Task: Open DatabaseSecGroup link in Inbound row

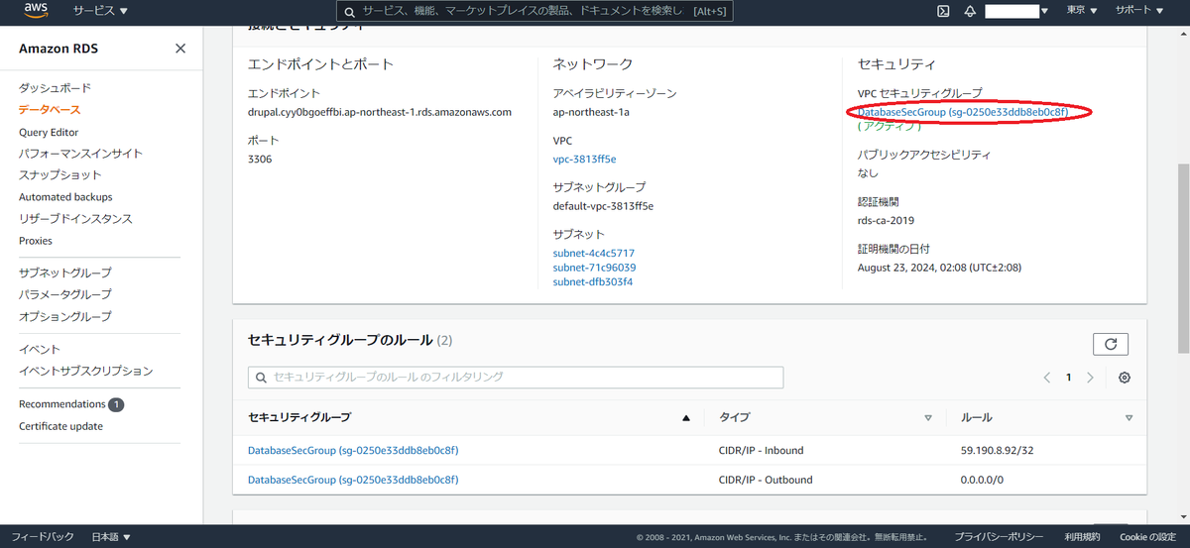Action: point(353,450)
